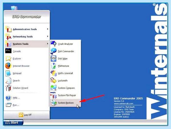The image size is (171, 129).
Task: Click the Start button on the taskbar
Action: click(x=13, y=122)
